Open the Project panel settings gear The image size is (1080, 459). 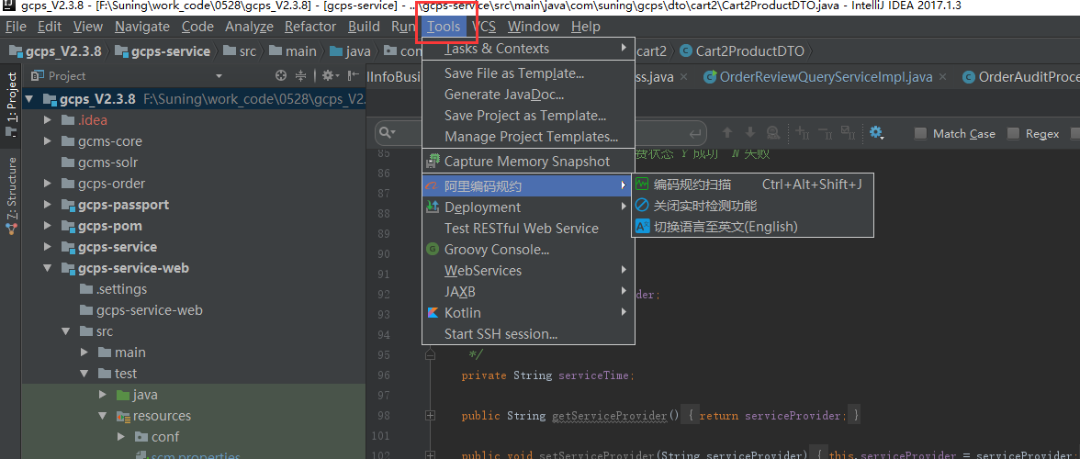(x=329, y=75)
